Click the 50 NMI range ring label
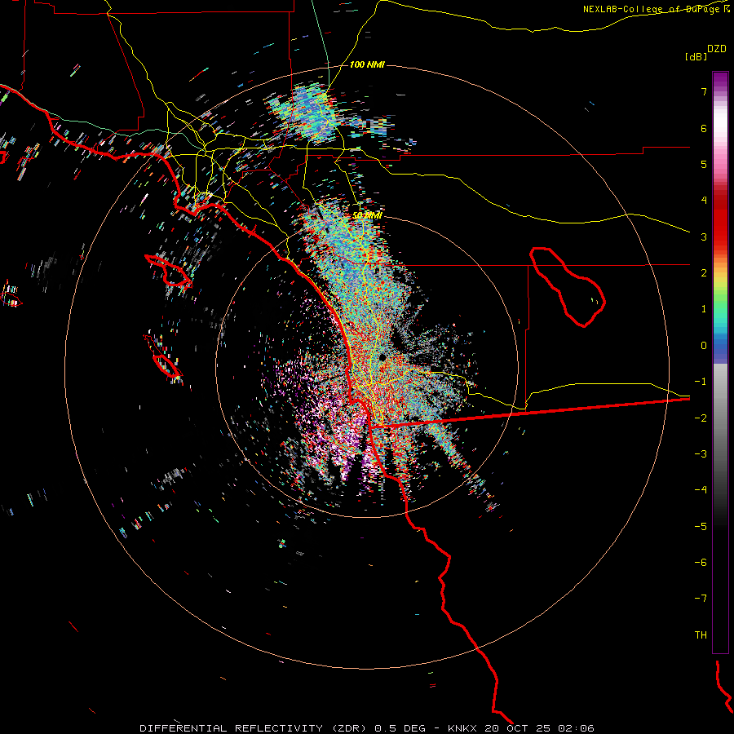This screenshot has width=734, height=734. pos(367,215)
